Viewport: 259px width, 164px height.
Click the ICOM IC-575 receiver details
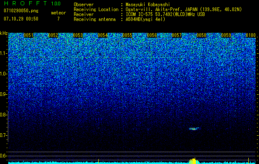click(x=165, y=14)
